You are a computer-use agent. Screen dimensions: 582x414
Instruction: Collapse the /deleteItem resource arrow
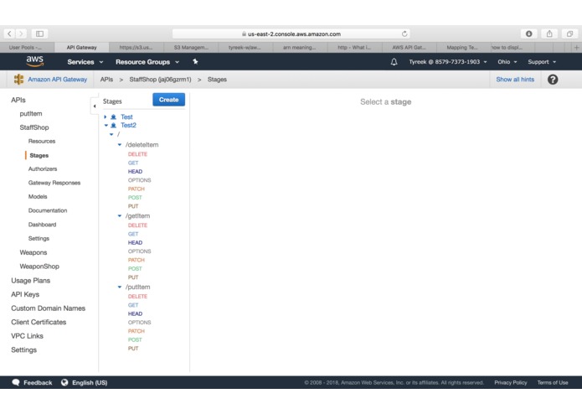point(120,145)
